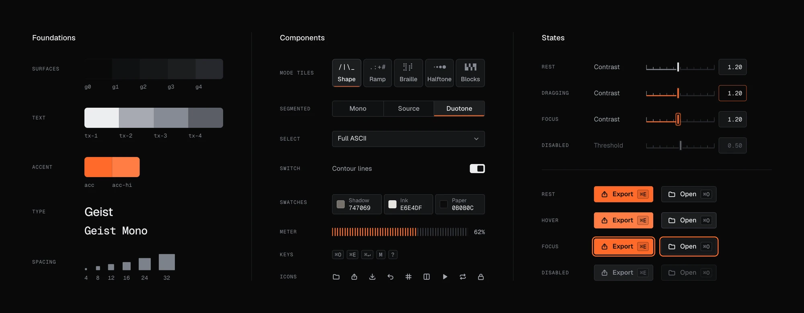Image resolution: width=804 pixels, height=313 pixels.
Task: Click the Contrast slider handle in the Focus row
Action: tap(678, 119)
